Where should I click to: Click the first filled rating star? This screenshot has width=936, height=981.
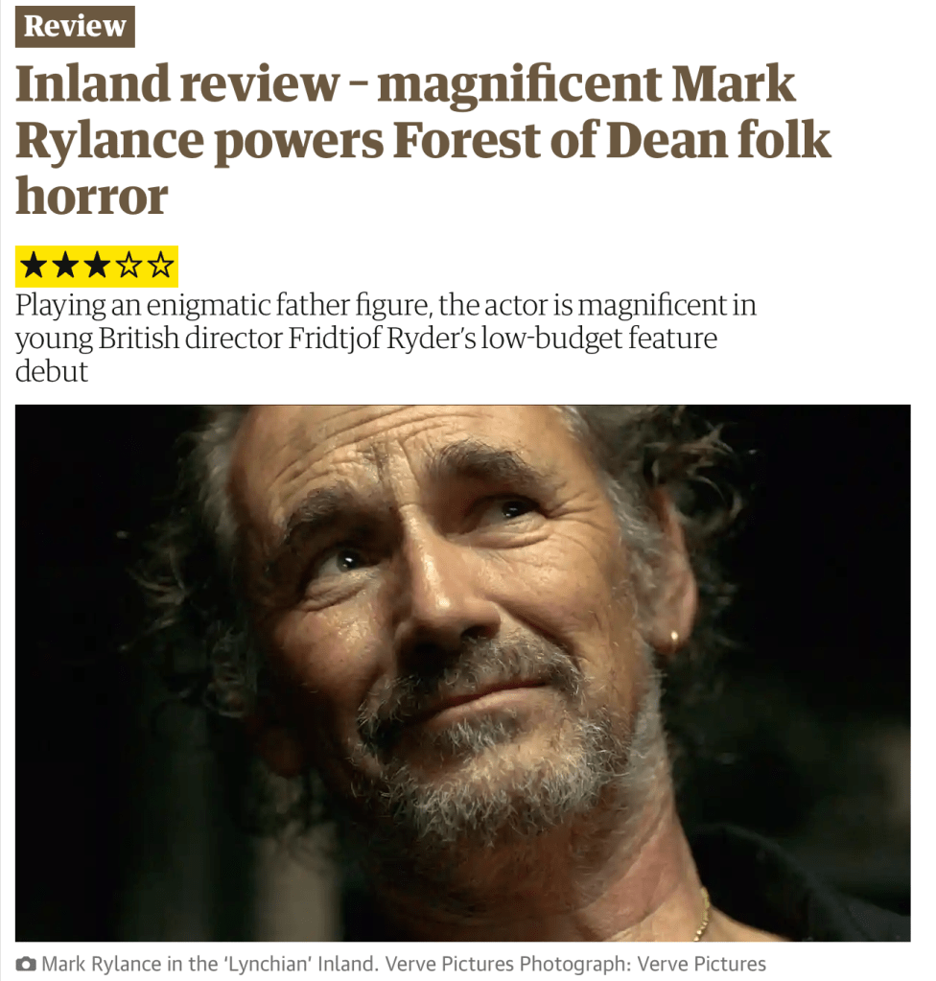[x=34, y=266]
